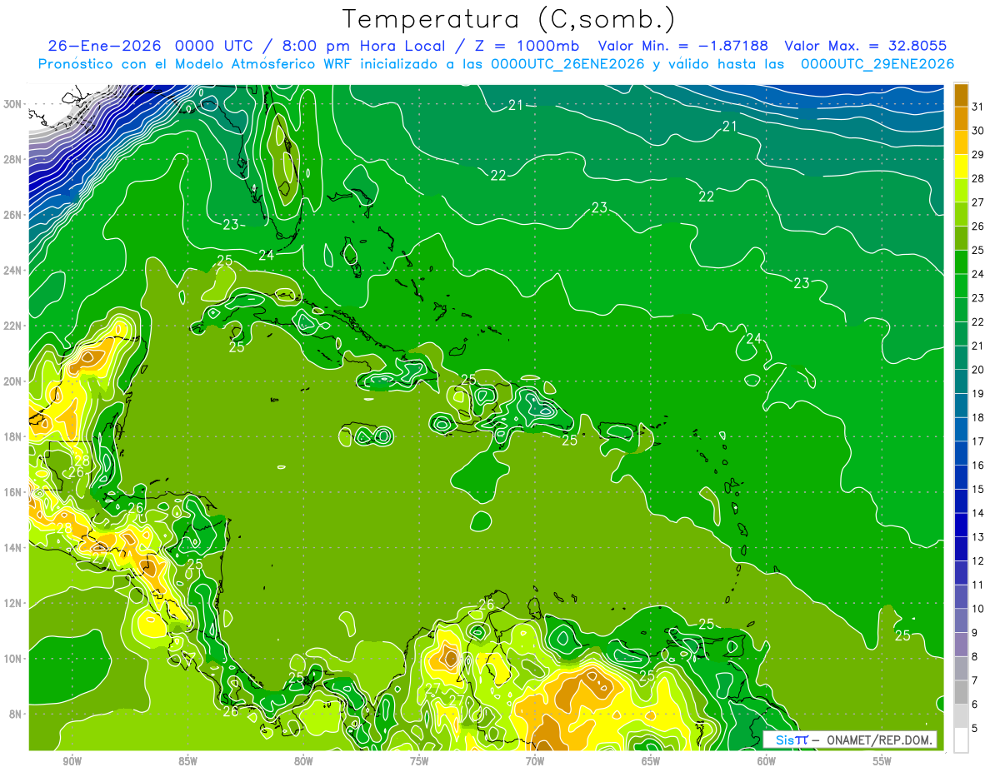This screenshot has height=772, width=1000.
Task: Click the 65W longitude axis label
Action: tap(651, 761)
